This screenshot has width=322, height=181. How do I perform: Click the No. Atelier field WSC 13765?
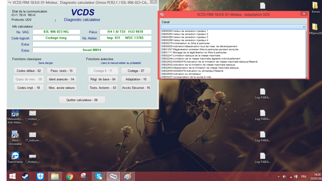click(x=125, y=38)
